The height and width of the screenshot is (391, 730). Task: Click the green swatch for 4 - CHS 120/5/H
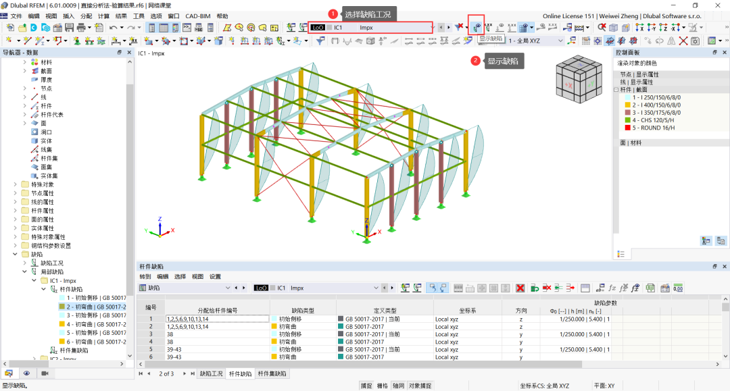click(627, 120)
